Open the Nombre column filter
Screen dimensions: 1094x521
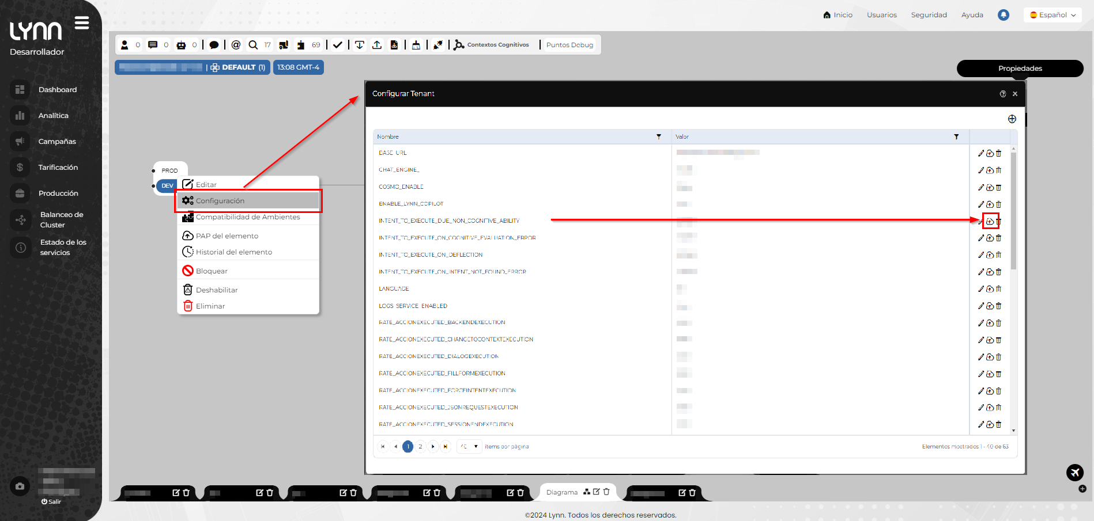tap(658, 137)
